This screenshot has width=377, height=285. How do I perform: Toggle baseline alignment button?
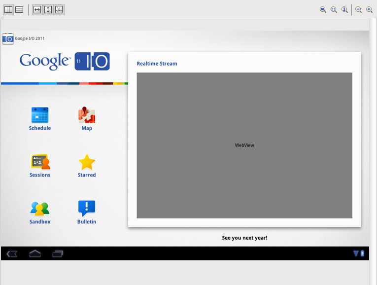(x=59, y=9)
